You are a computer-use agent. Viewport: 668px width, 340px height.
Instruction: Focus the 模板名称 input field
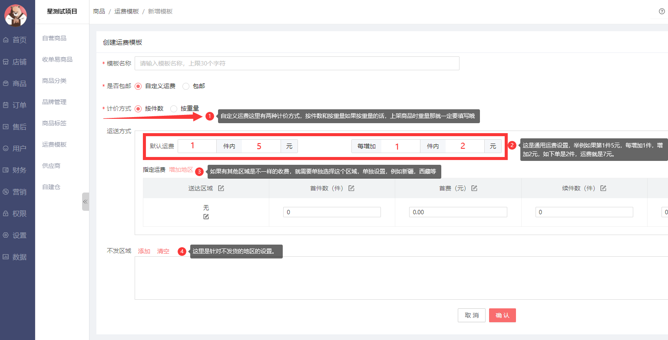point(297,63)
